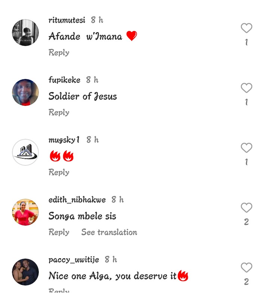The image size is (269, 293).
Task: Open fupikeke's profile avatar
Action: 25,92
